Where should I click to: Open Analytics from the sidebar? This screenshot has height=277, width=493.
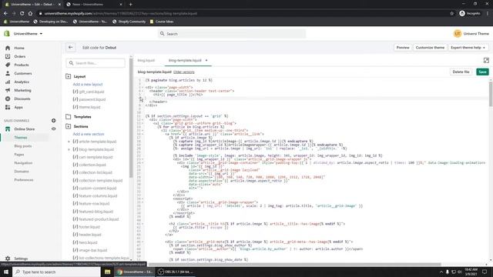22,82
